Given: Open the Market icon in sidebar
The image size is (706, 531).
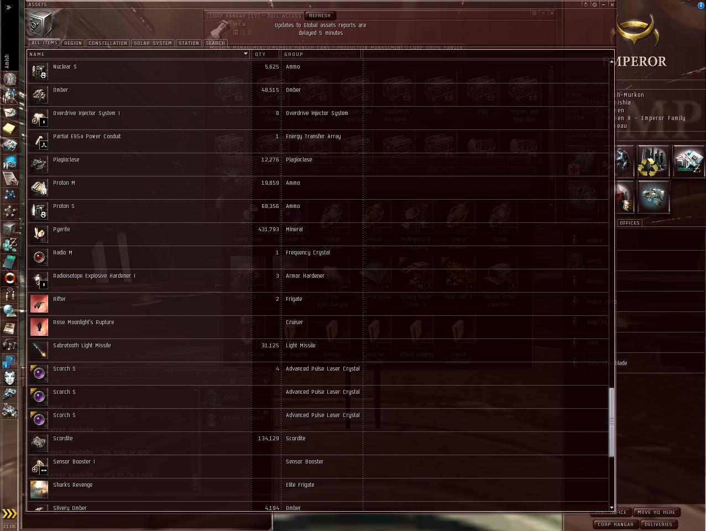Looking at the screenshot, I should [x=10, y=145].
